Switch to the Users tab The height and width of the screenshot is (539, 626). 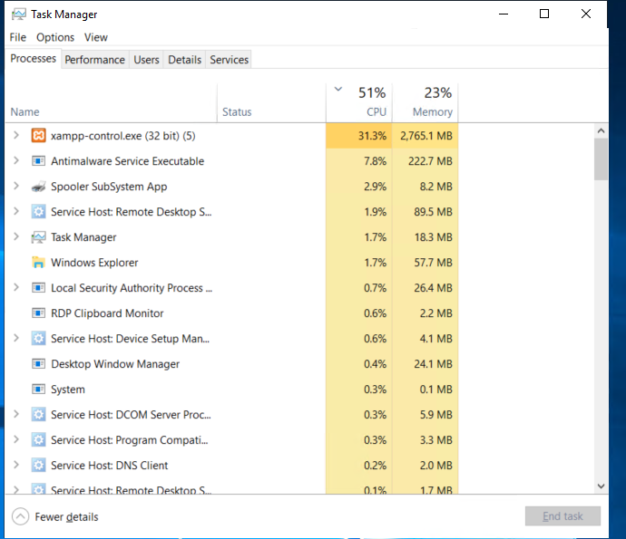pyautogui.click(x=146, y=60)
